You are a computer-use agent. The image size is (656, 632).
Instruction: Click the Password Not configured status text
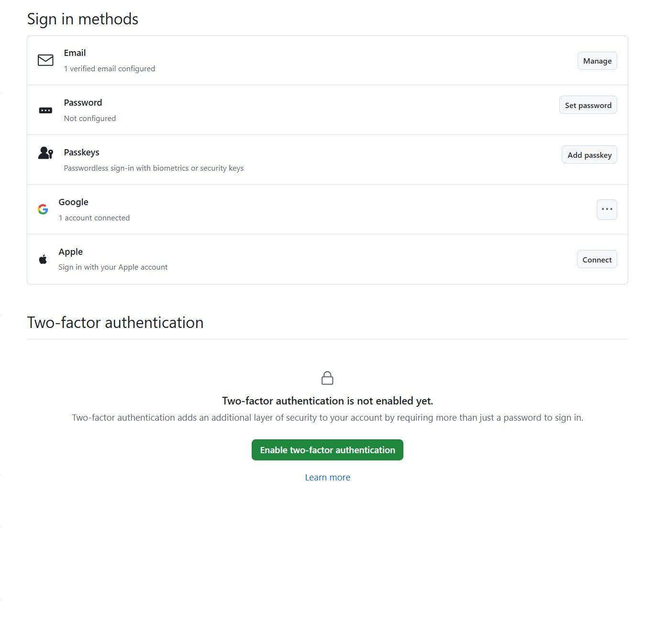[x=90, y=119]
